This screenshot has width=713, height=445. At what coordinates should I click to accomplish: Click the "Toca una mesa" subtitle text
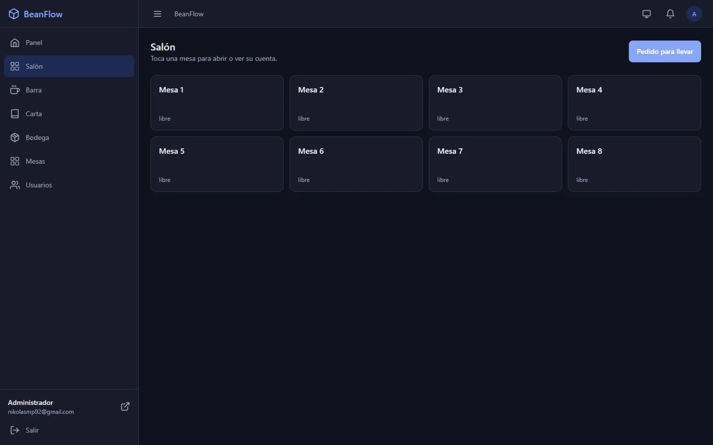tap(214, 58)
